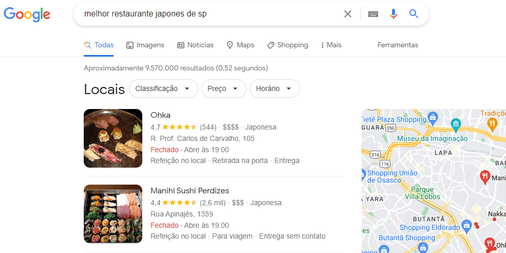
Task: Clear the search query with the X icon
Action: click(x=348, y=14)
